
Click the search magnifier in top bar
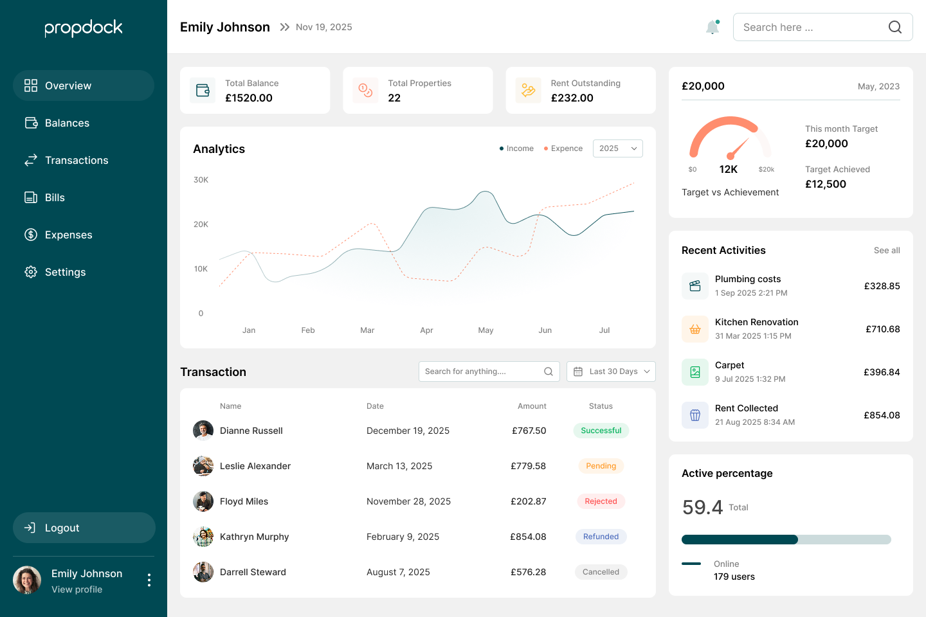894,27
